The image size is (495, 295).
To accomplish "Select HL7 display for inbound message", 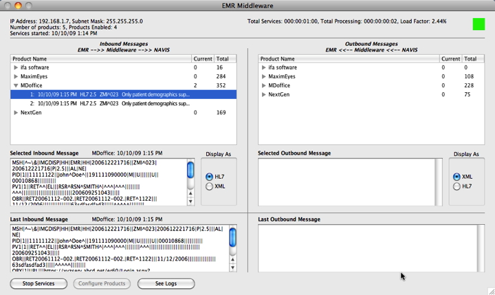I will point(209,177).
